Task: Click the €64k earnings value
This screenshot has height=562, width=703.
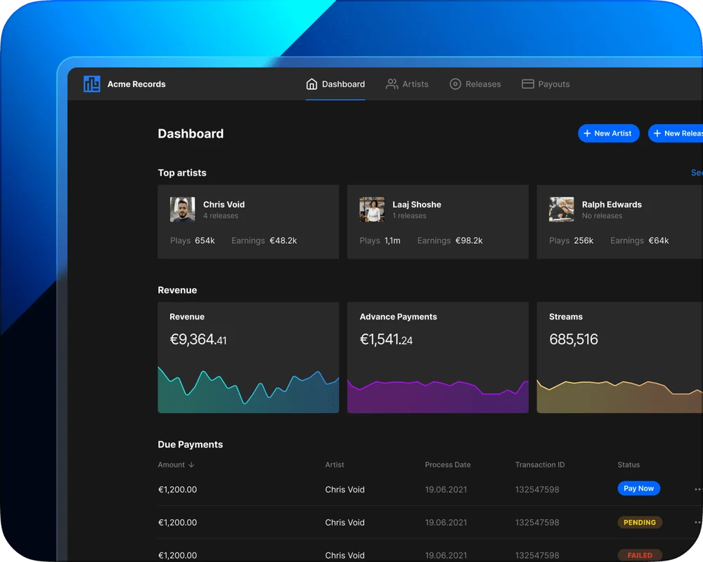Action: 659,241
